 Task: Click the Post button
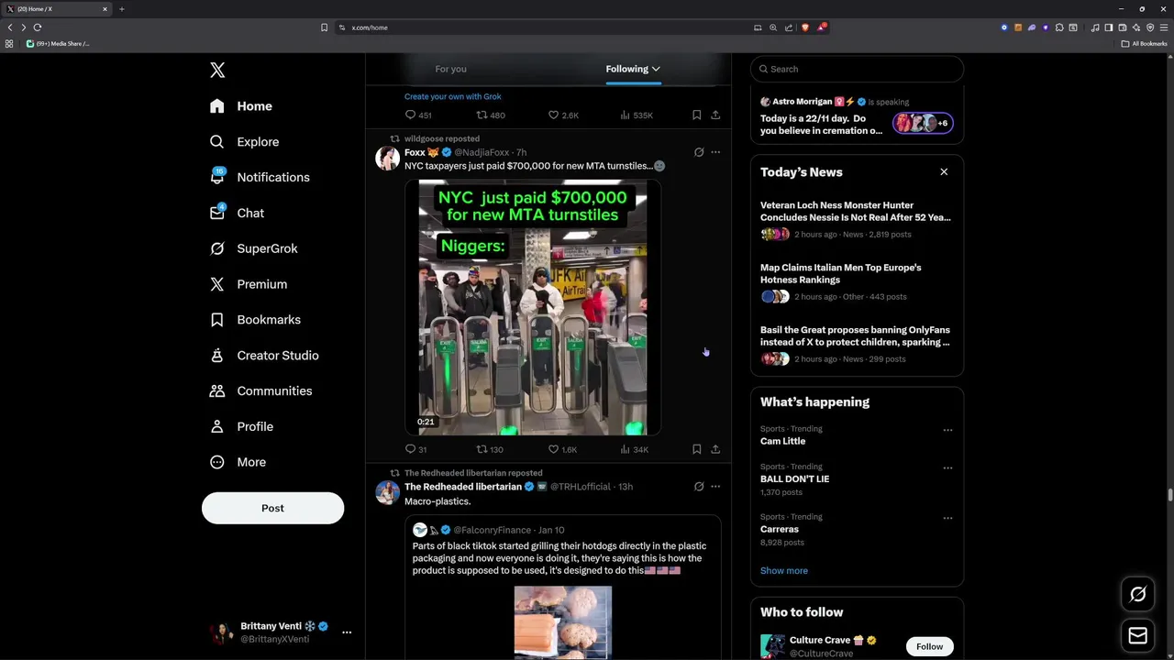[x=272, y=508]
